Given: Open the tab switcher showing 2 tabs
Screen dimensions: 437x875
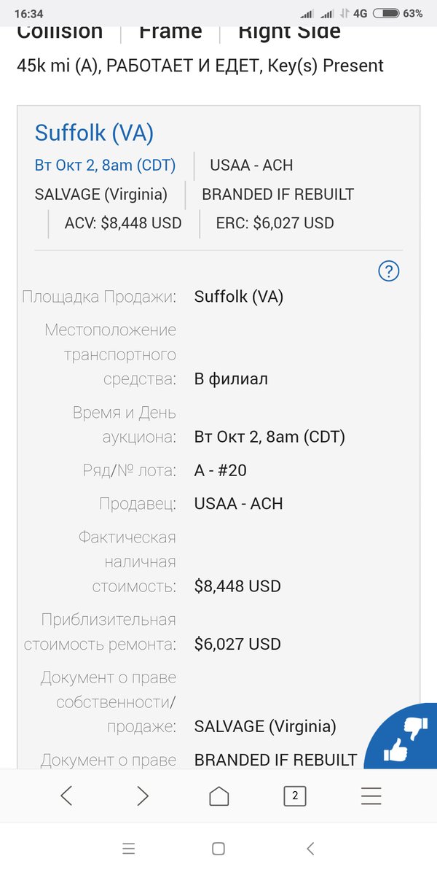Looking at the screenshot, I should (294, 796).
